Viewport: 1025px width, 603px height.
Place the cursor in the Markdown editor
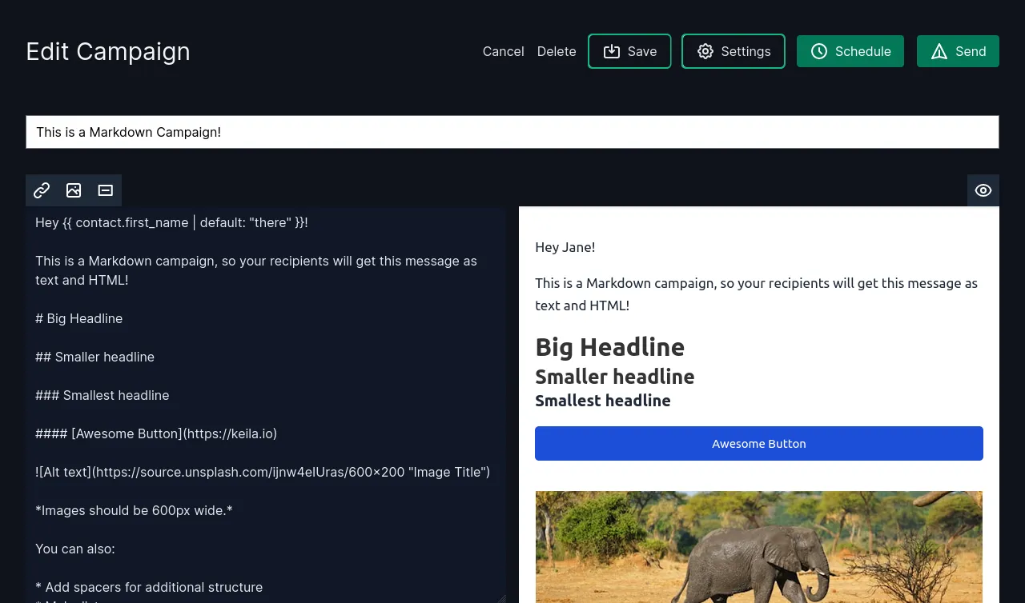[264, 360]
